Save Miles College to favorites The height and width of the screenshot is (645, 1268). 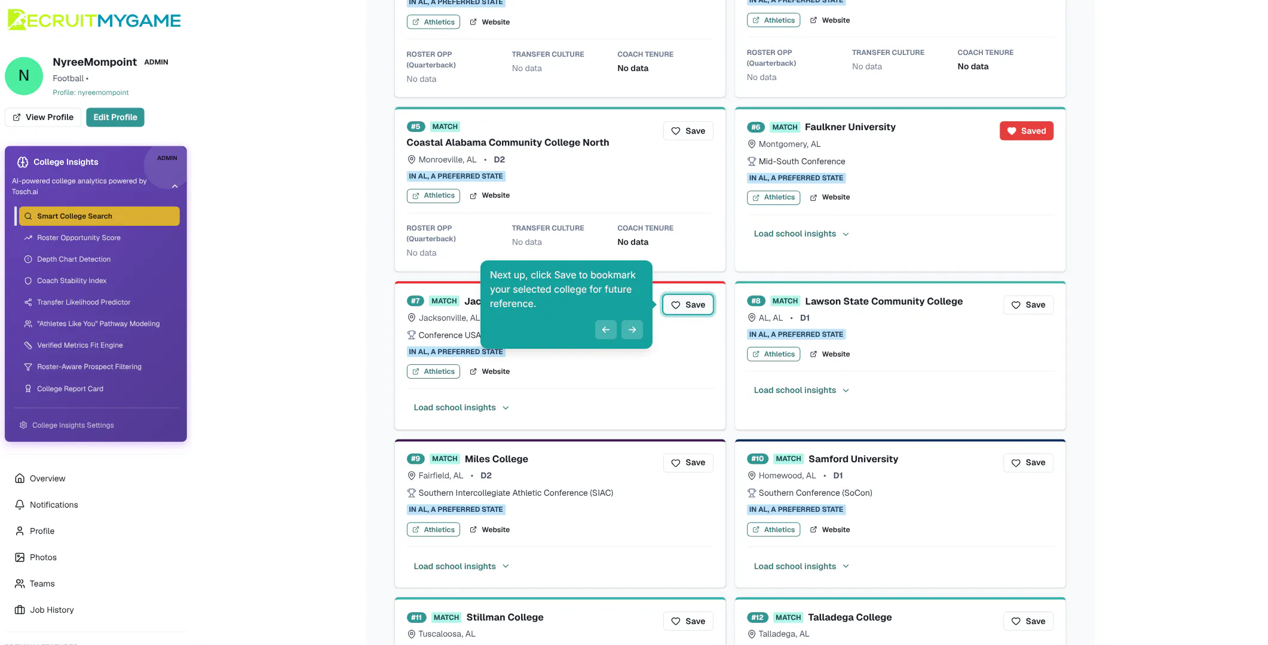pyautogui.click(x=688, y=463)
